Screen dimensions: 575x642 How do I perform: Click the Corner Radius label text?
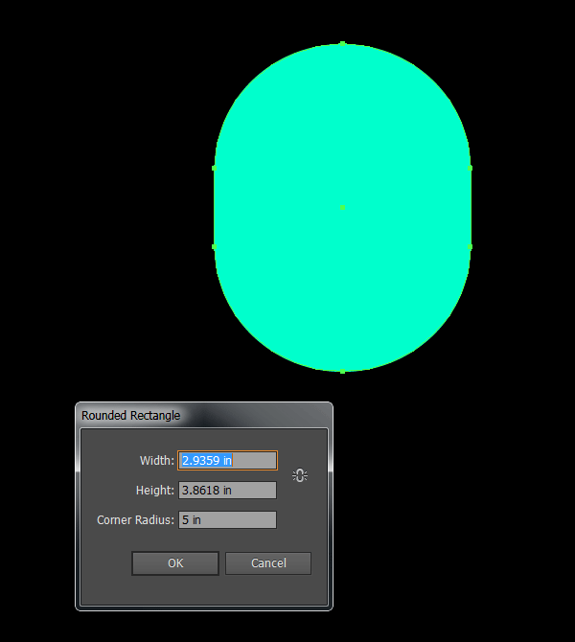135,520
